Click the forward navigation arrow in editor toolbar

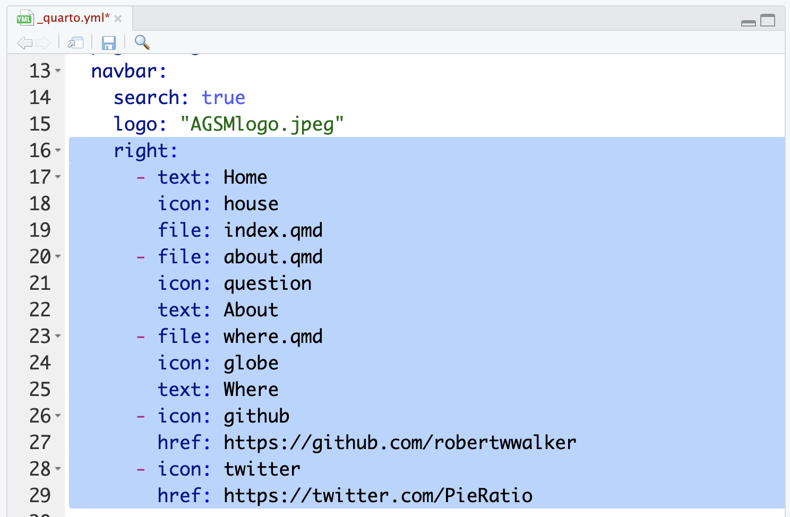click(x=43, y=42)
